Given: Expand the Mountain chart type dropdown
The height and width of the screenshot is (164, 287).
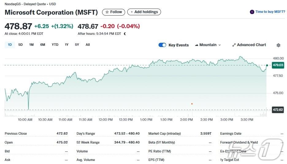Looking at the screenshot, I should pyautogui.click(x=208, y=45).
